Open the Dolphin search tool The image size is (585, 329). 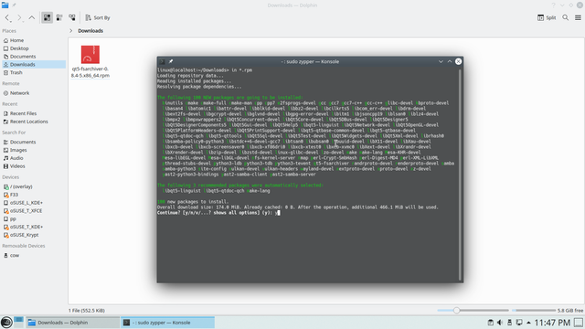[566, 17]
